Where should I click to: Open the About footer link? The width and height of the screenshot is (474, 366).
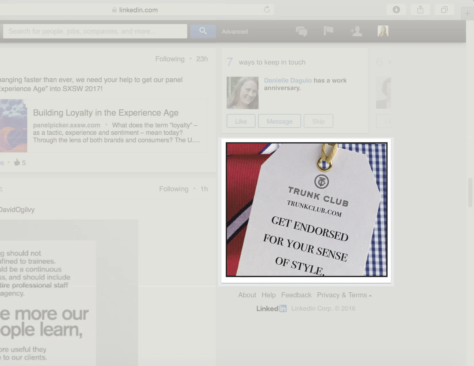247,295
